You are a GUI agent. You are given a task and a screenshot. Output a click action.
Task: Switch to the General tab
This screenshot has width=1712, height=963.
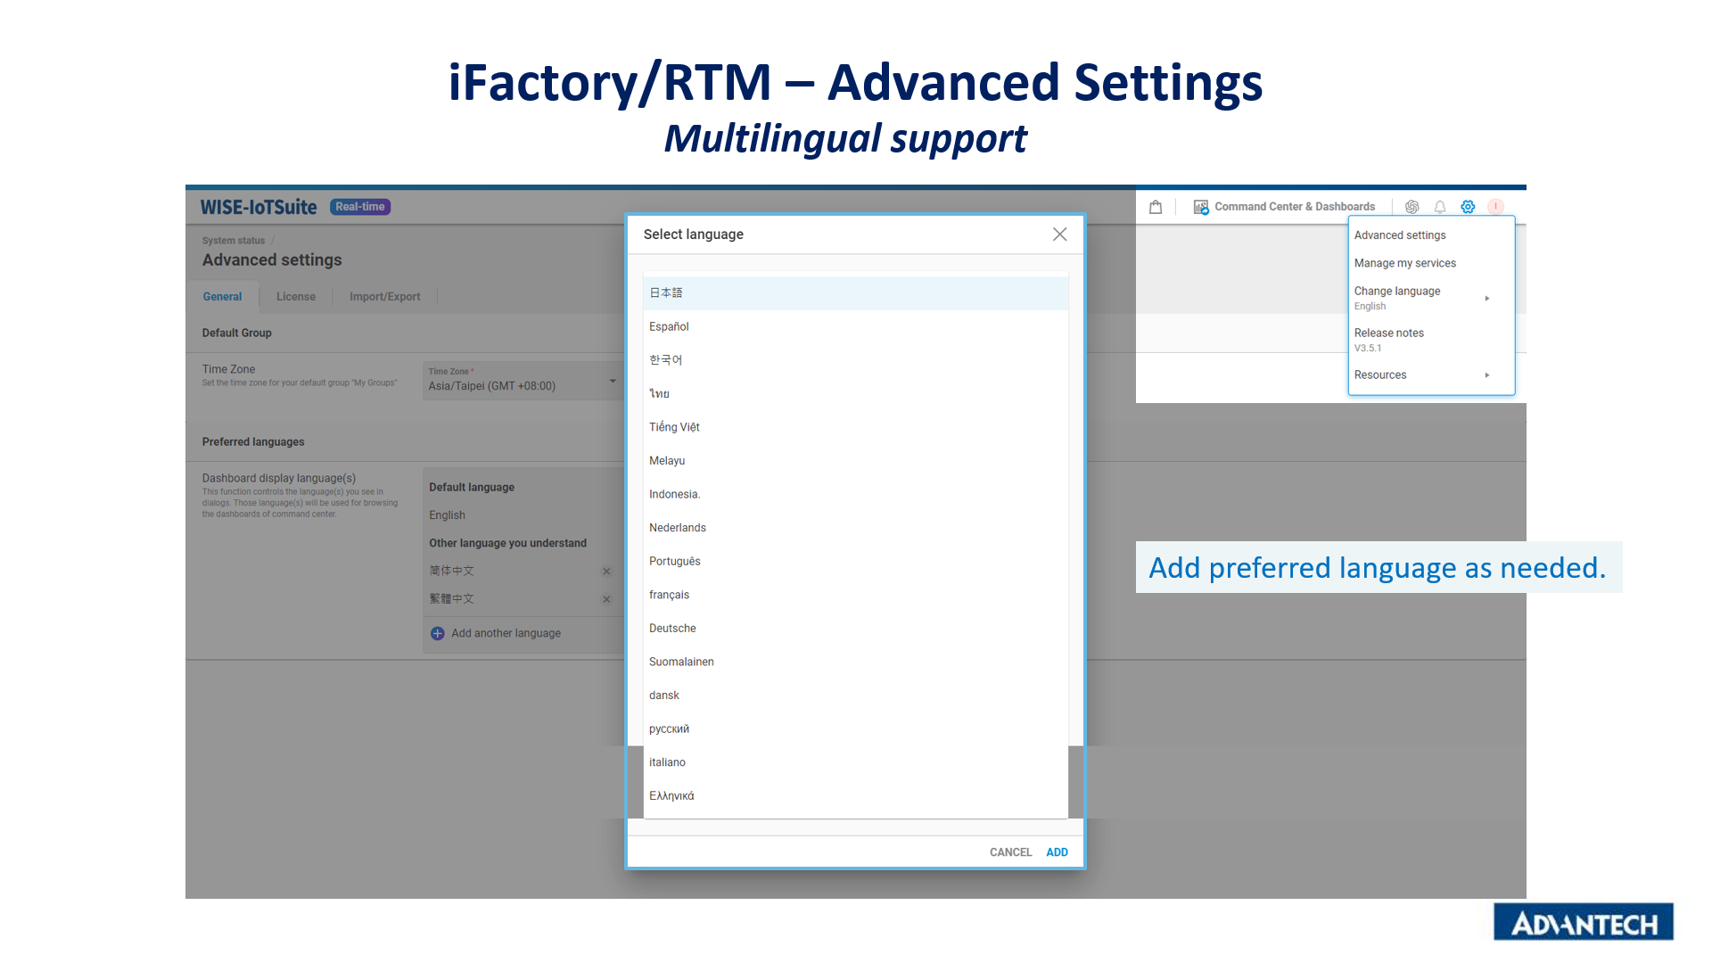pyautogui.click(x=222, y=297)
